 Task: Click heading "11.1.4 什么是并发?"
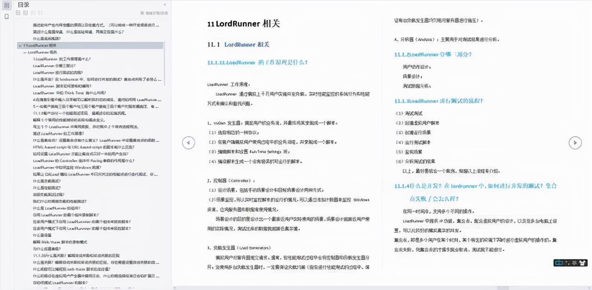click(x=476, y=192)
